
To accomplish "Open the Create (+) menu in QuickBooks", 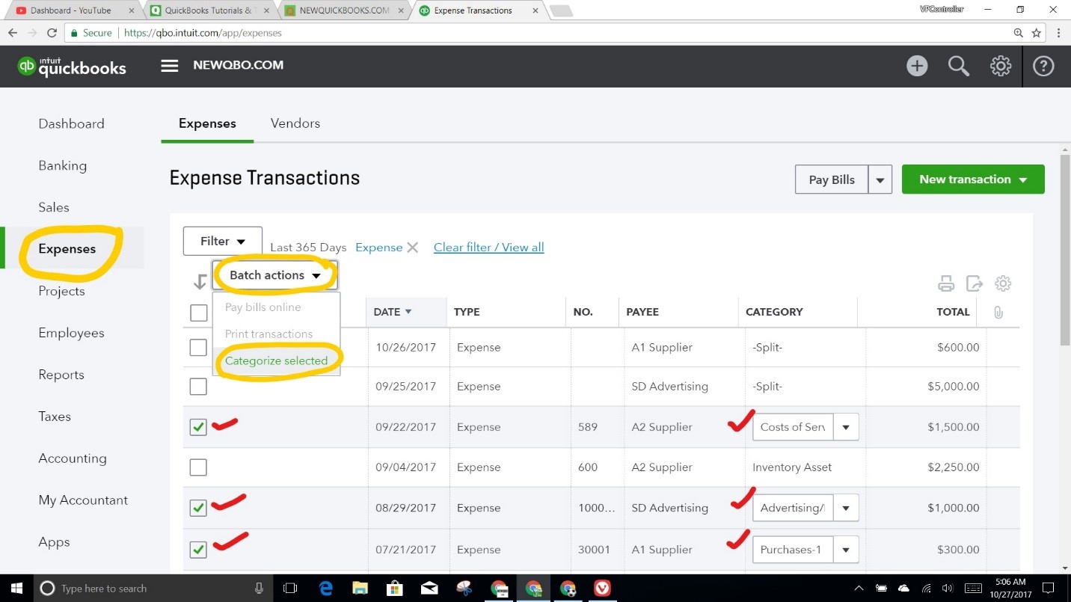I will click(x=917, y=66).
